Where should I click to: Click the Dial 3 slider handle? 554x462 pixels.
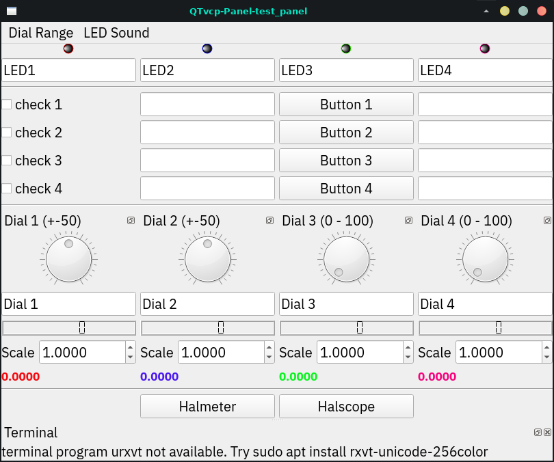(360, 328)
